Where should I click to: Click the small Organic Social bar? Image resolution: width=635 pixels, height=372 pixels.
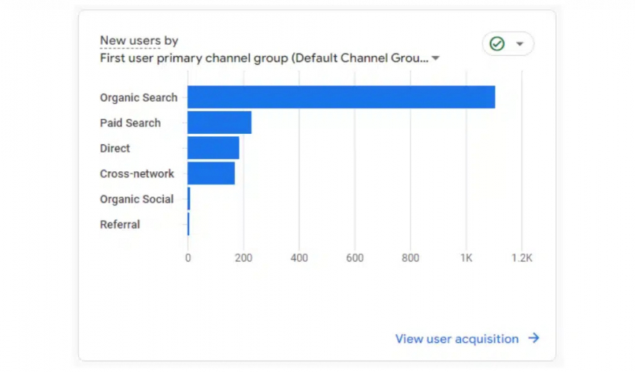[x=189, y=199]
